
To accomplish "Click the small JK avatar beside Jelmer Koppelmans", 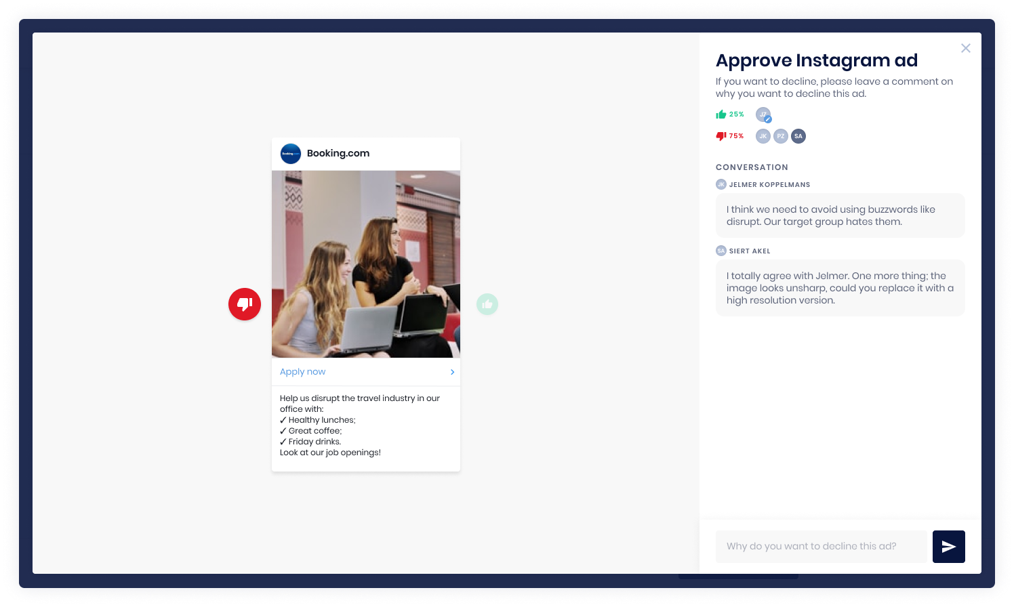I will (721, 184).
